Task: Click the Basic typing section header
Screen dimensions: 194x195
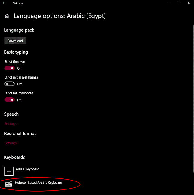Action: (x=16, y=52)
